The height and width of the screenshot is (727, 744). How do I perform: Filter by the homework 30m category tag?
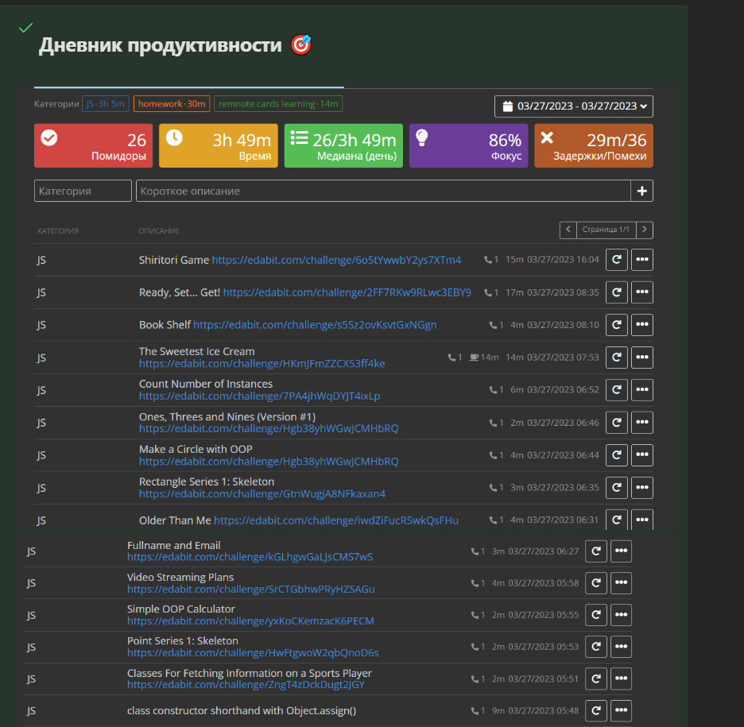click(172, 104)
